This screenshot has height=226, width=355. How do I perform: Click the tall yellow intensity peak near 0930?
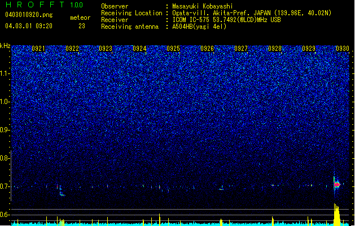[x=337, y=214]
